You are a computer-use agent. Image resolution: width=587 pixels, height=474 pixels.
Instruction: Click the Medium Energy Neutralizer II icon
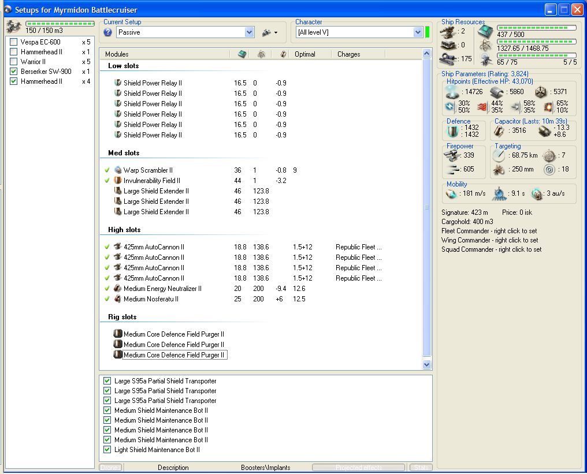click(x=118, y=289)
